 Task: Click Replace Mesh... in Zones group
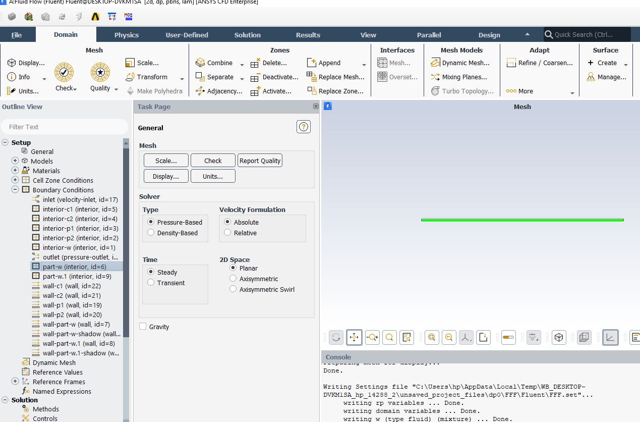point(336,77)
